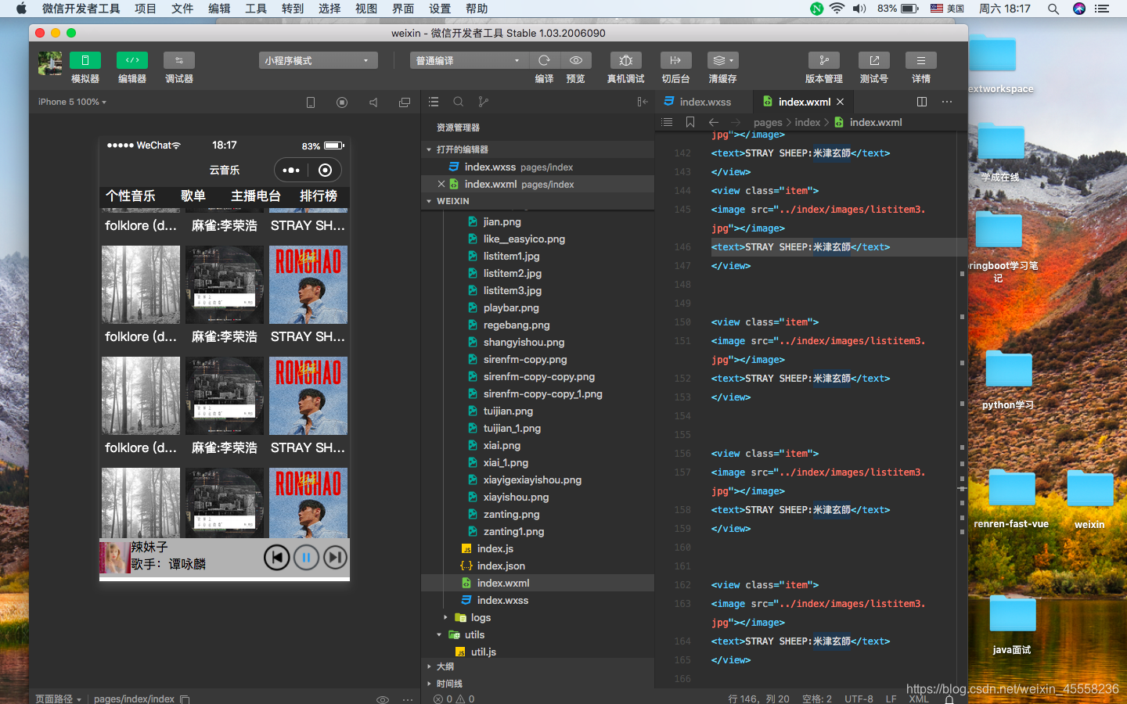Click the bookmark icon in the breadcrumb bar

tap(690, 122)
